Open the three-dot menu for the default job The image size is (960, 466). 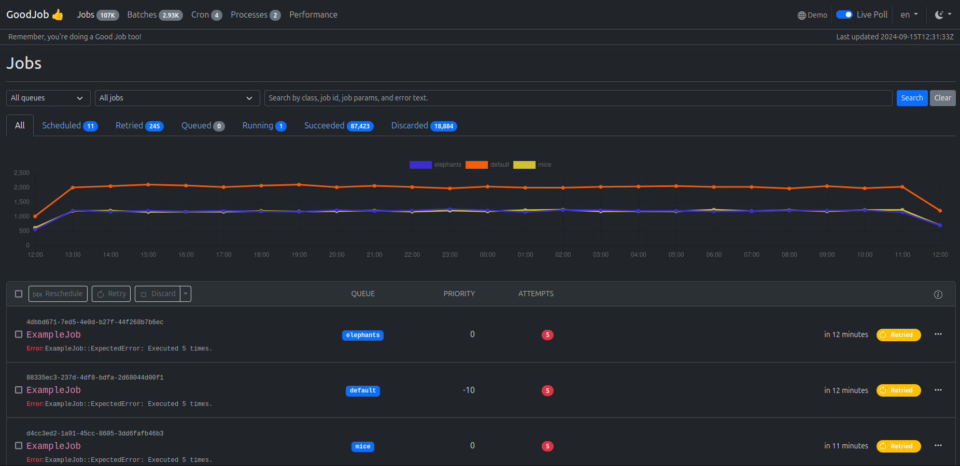[x=938, y=390]
